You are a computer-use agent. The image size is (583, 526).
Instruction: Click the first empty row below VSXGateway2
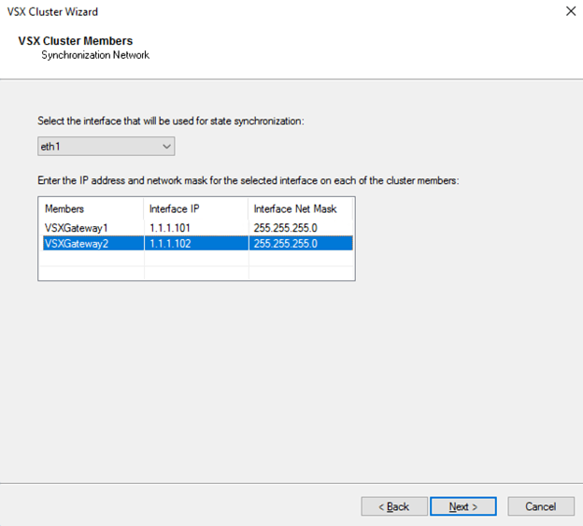pyautogui.click(x=197, y=259)
